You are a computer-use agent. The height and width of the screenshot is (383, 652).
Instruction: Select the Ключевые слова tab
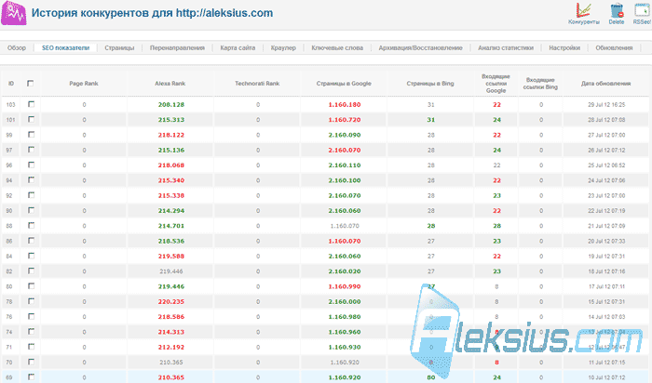pos(337,47)
